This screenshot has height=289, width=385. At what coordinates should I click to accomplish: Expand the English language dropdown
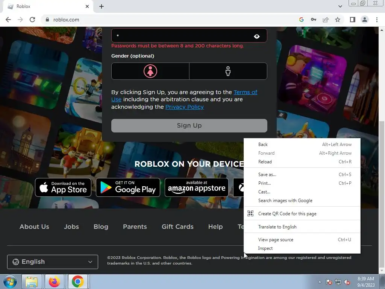(x=53, y=262)
